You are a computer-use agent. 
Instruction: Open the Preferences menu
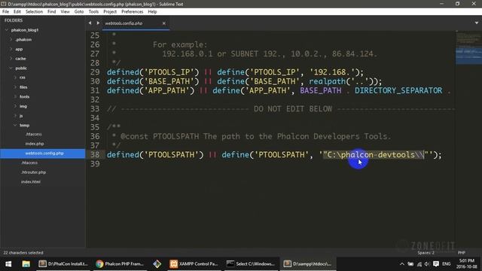(x=133, y=12)
